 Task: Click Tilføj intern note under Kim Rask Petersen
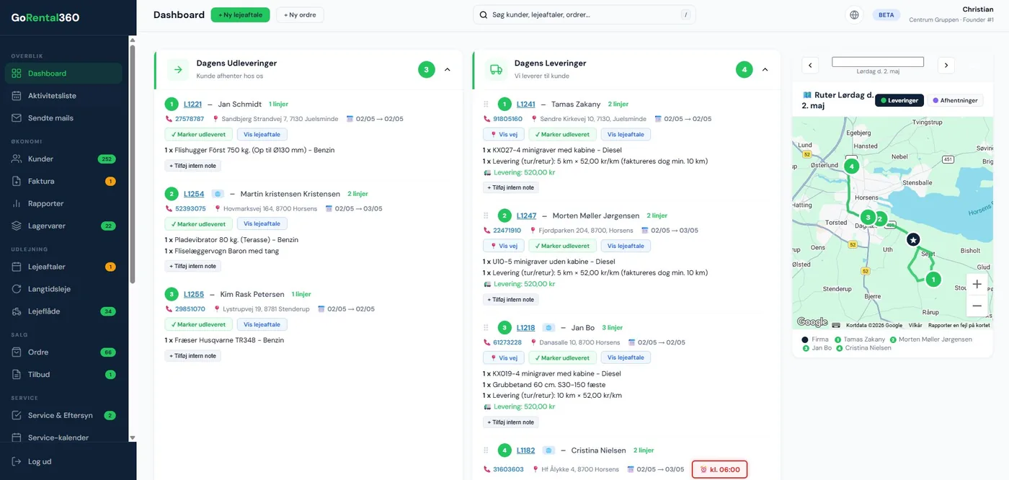pos(193,356)
